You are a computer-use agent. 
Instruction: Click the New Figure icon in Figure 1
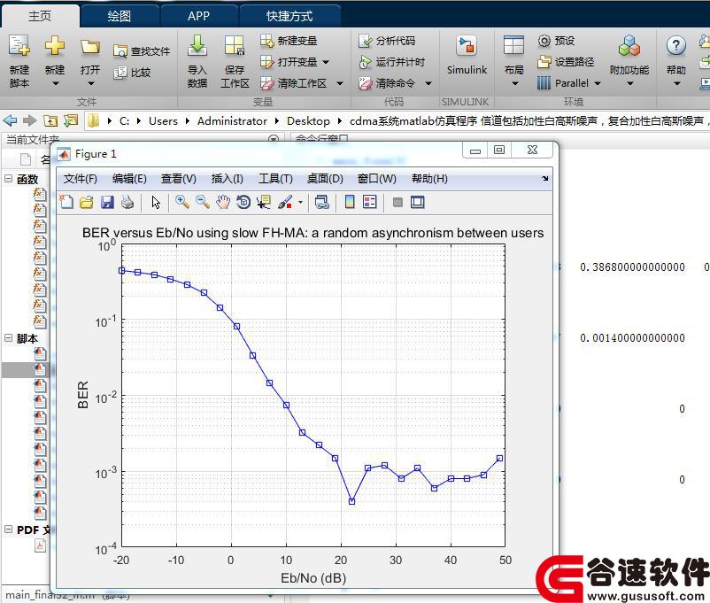pos(66,202)
